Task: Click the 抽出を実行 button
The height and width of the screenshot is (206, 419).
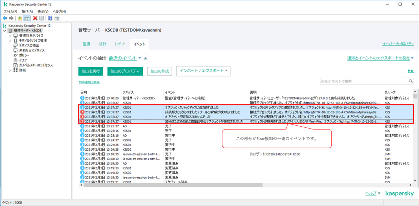Action: [x=90, y=71]
